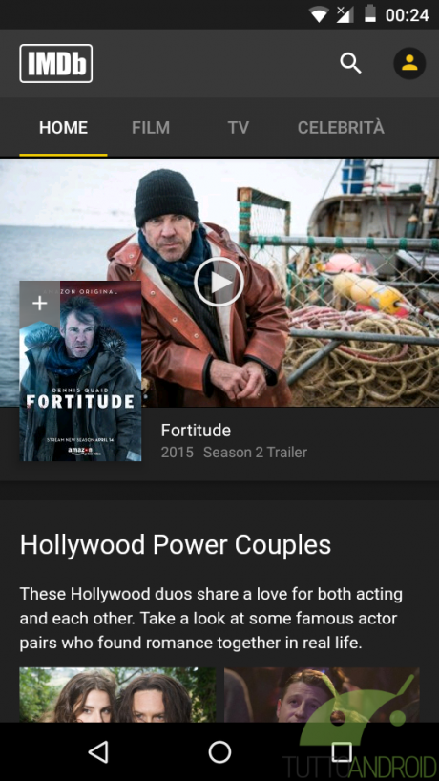The width and height of the screenshot is (439, 781).
Task: Open the left couple photo thumbnail
Action: tap(118, 695)
